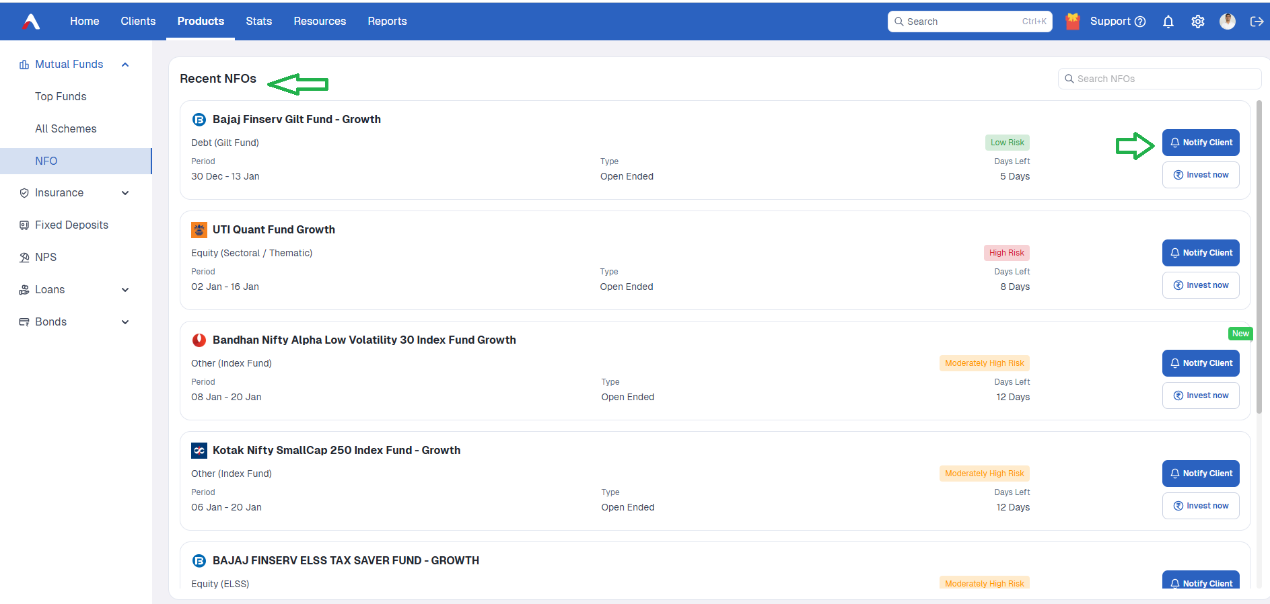Expand the Bonds section chevron
The image size is (1270, 604).
125,322
